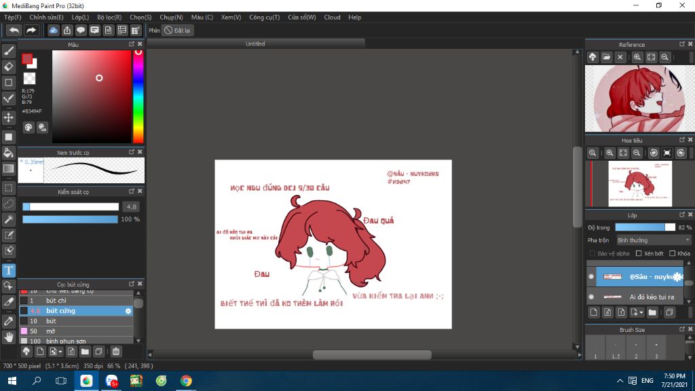695x391 pixels.
Task: Expand the add layer dropdown arrow
Action: 641,312
